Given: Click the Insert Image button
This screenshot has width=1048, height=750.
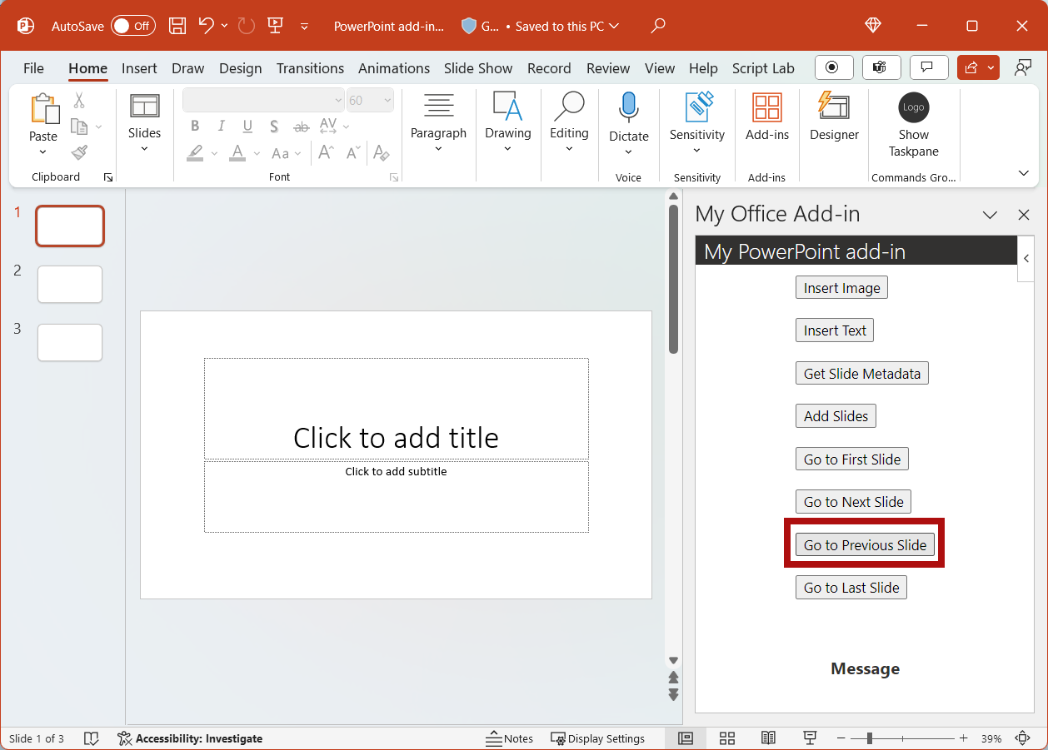Looking at the screenshot, I should (x=841, y=288).
